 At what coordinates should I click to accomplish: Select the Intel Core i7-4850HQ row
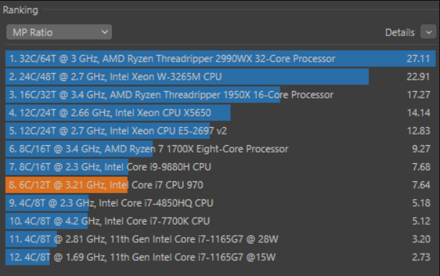tap(220, 203)
